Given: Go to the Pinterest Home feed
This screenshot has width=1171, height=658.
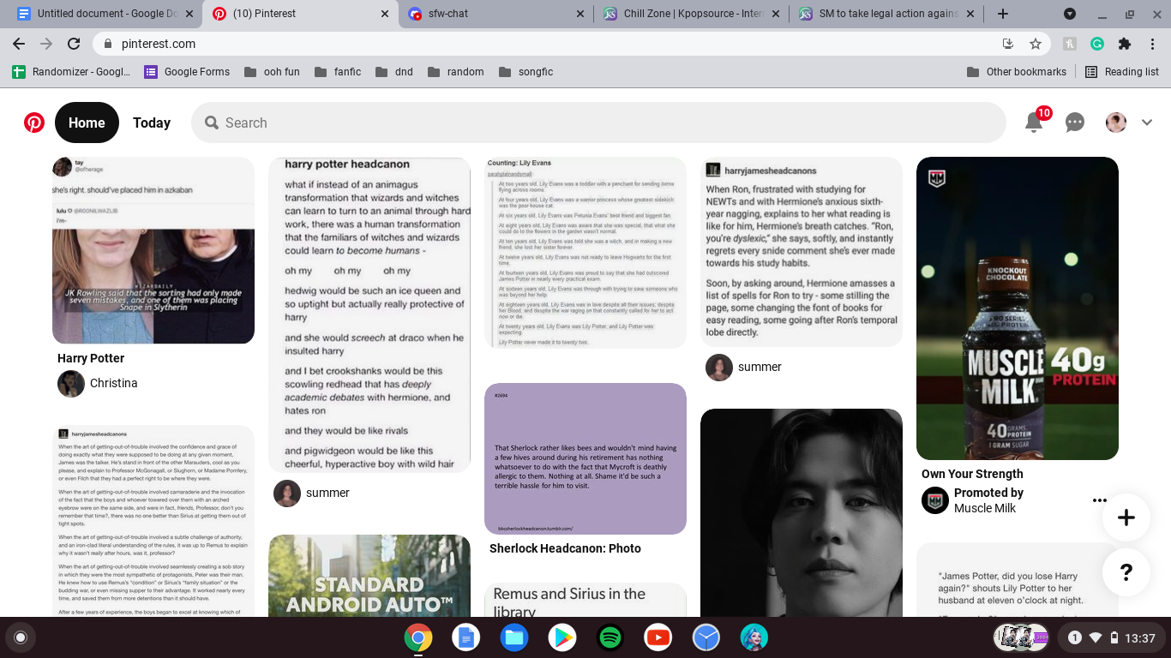Looking at the screenshot, I should click(x=87, y=123).
